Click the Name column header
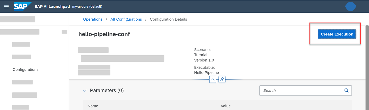This screenshot has height=110, width=369. (x=93, y=106)
